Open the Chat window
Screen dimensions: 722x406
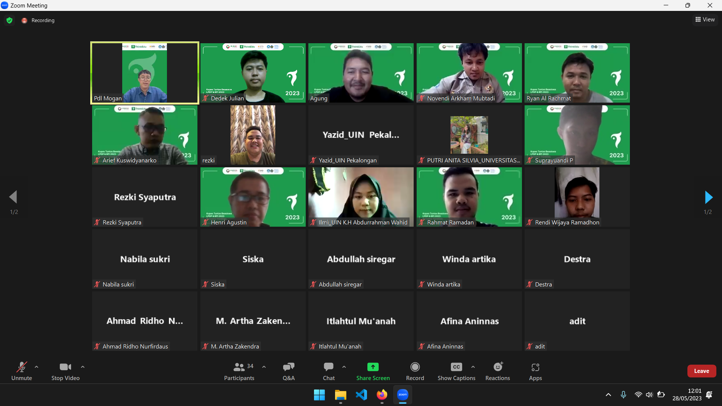tap(329, 371)
